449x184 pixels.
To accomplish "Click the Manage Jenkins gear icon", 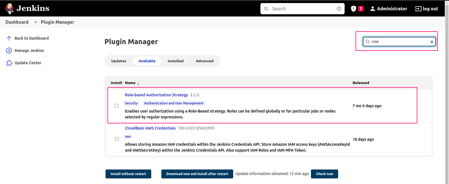I will (9, 51).
